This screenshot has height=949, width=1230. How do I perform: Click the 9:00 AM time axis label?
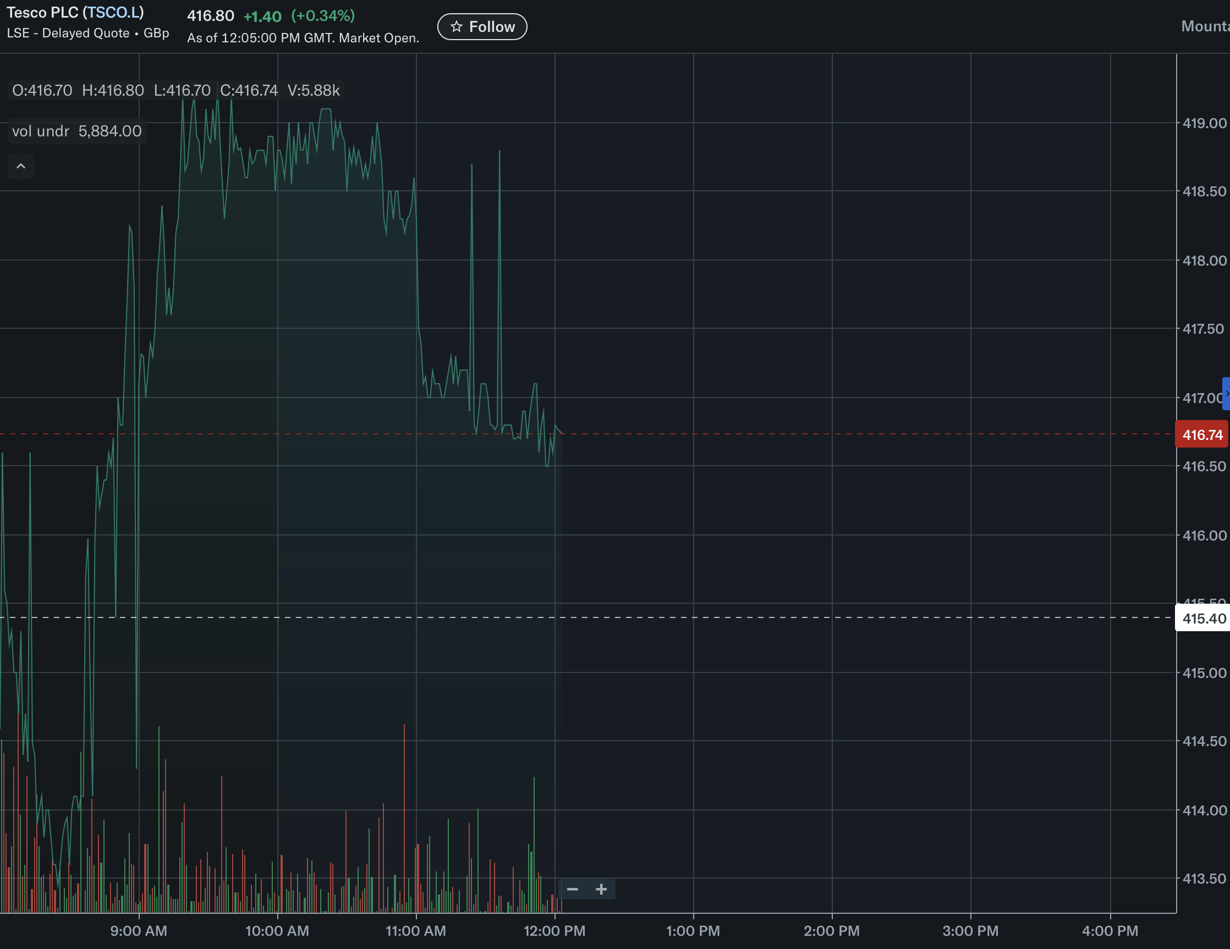tap(139, 930)
